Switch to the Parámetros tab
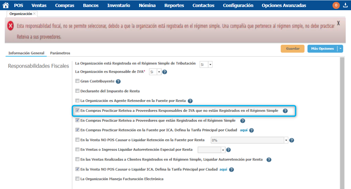Viewport: 351px width, 189px height. (60, 53)
